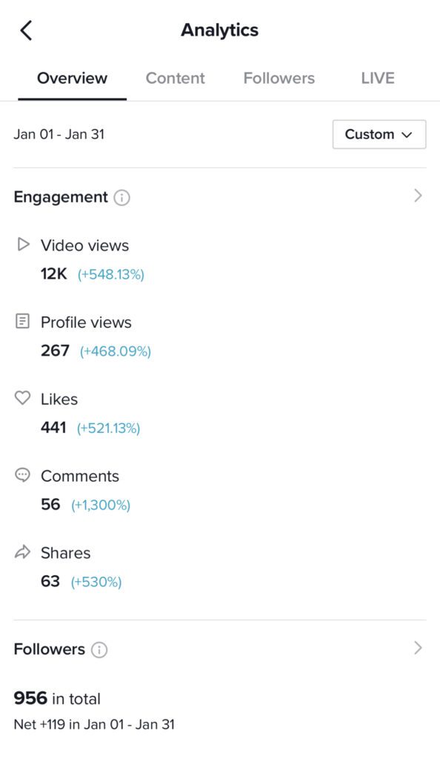Tap the 12K video views count

pos(53,274)
